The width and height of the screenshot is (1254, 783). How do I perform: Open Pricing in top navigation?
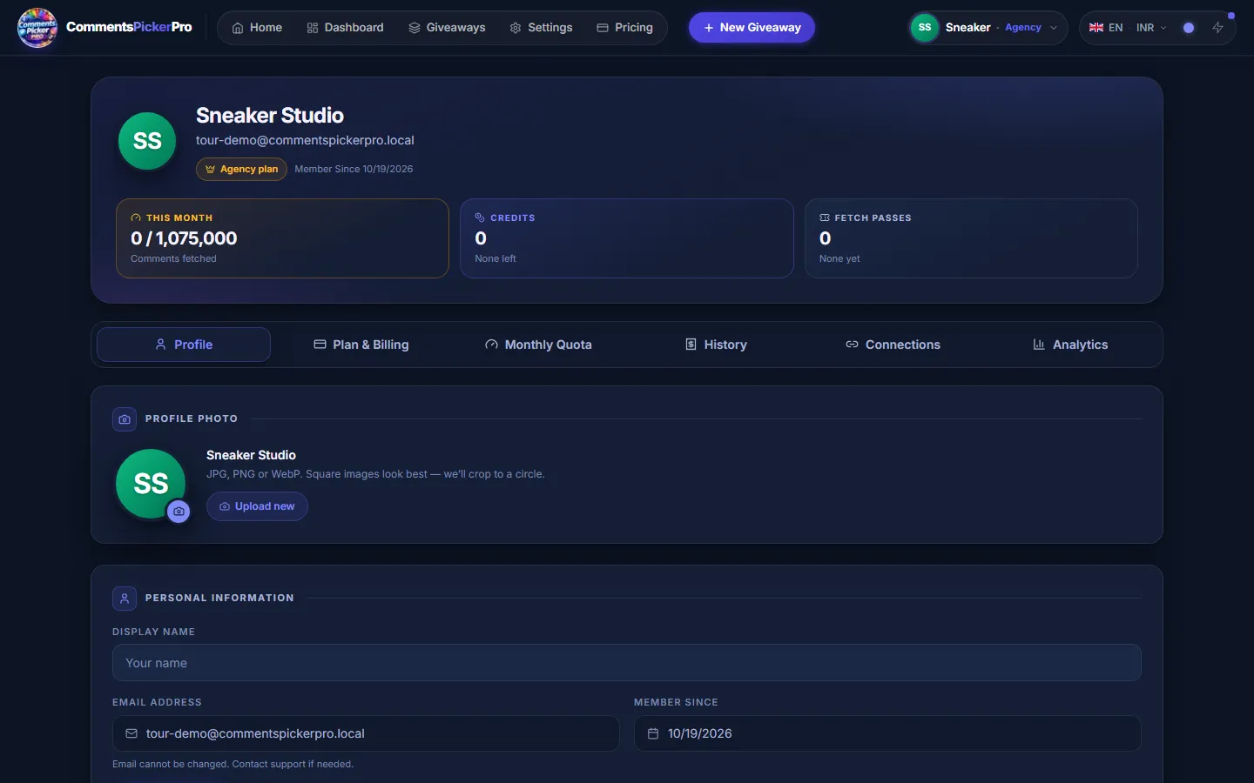[624, 28]
